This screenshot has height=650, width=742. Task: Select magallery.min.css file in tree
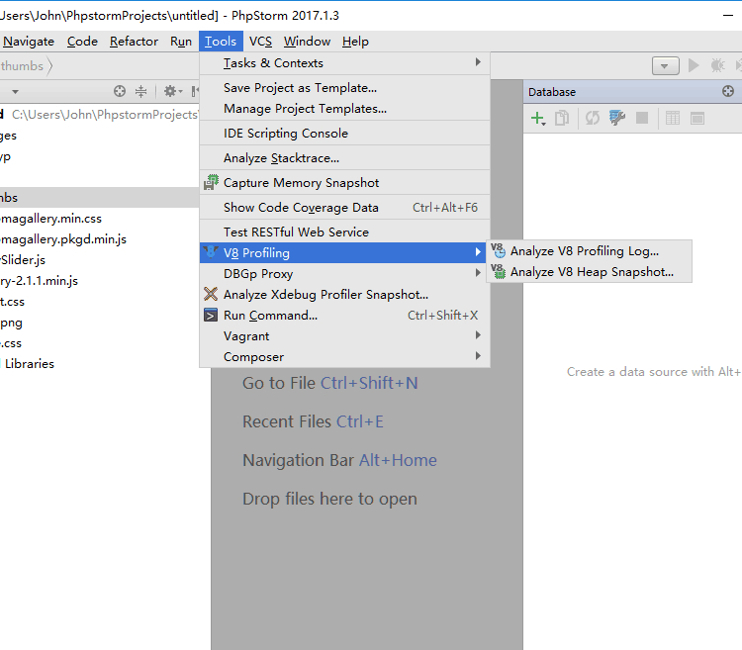(x=51, y=219)
